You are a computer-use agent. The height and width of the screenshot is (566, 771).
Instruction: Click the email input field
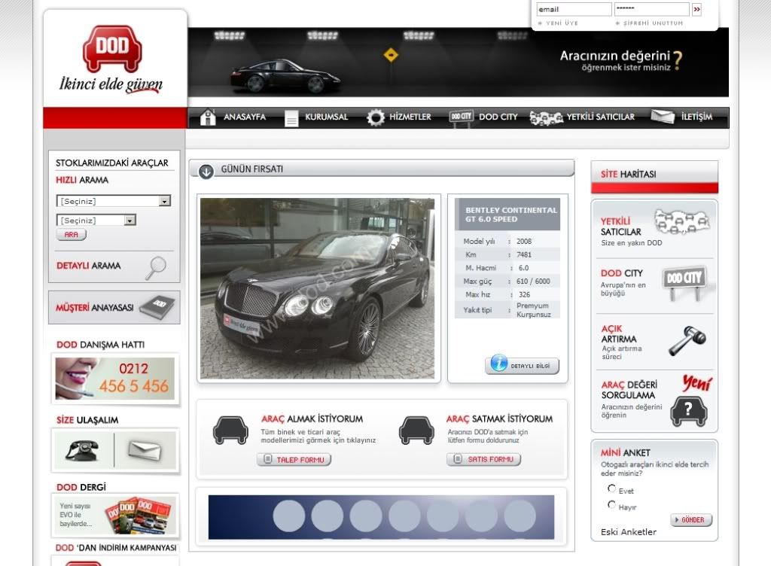(573, 10)
